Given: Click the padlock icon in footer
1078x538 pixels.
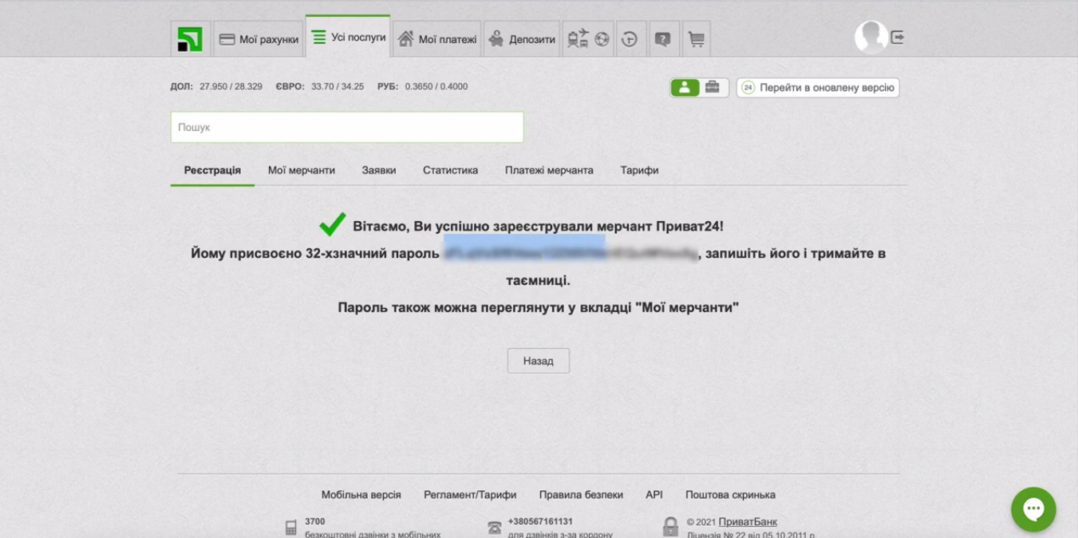Looking at the screenshot, I should coord(671,527).
